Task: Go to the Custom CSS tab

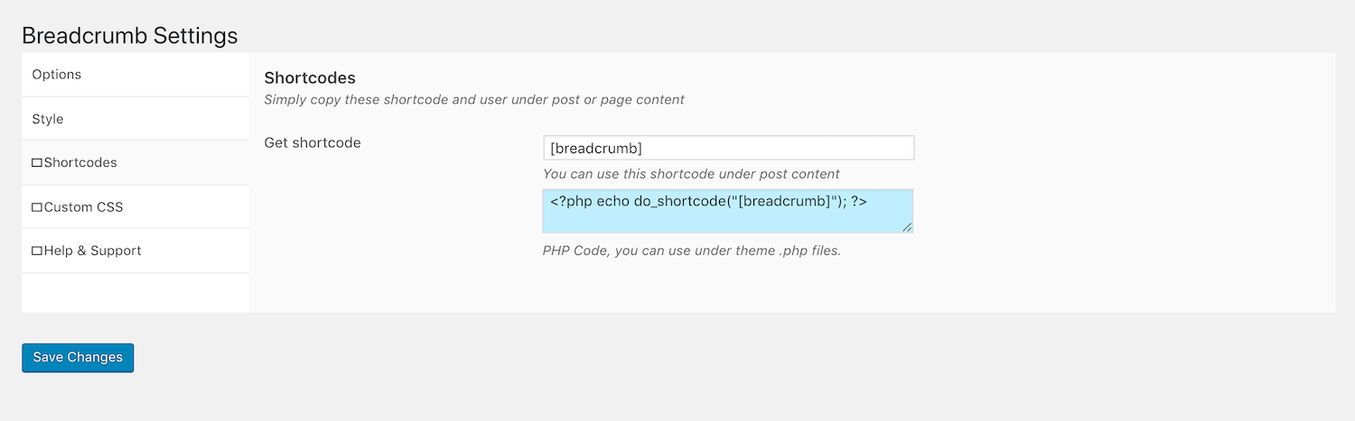Action: 83,207
